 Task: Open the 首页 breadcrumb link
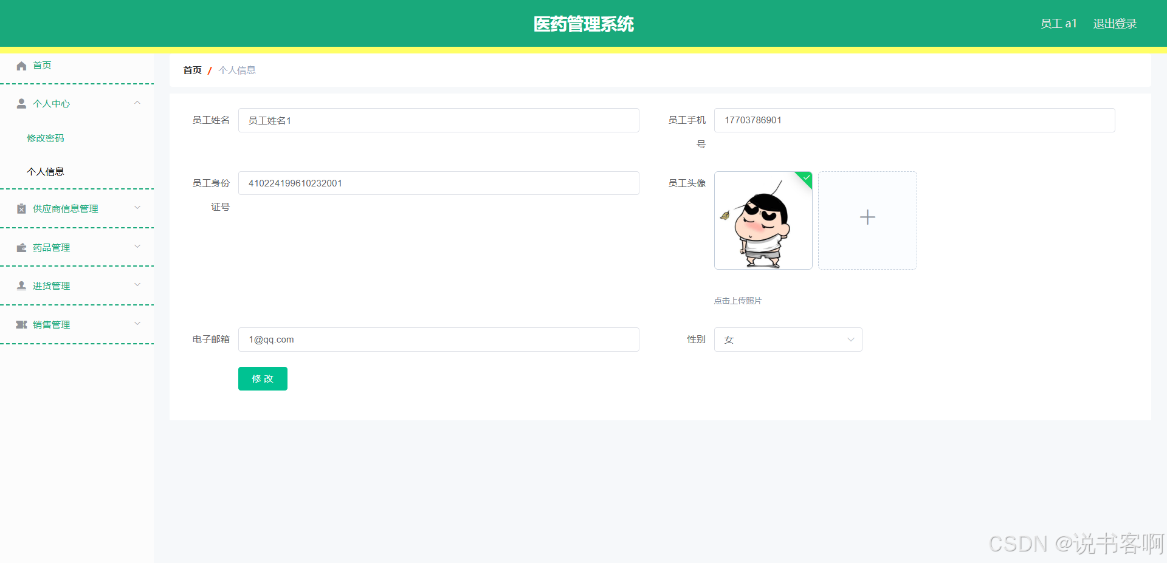pyautogui.click(x=191, y=70)
